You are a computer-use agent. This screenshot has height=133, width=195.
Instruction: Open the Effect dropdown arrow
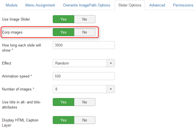click(x=111, y=63)
